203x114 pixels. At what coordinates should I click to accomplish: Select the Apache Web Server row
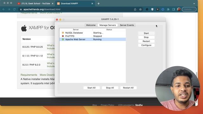[x=92, y=39]
